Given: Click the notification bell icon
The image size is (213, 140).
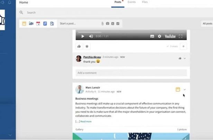Looking at the screenshot, I should click(x=10, y=2).
